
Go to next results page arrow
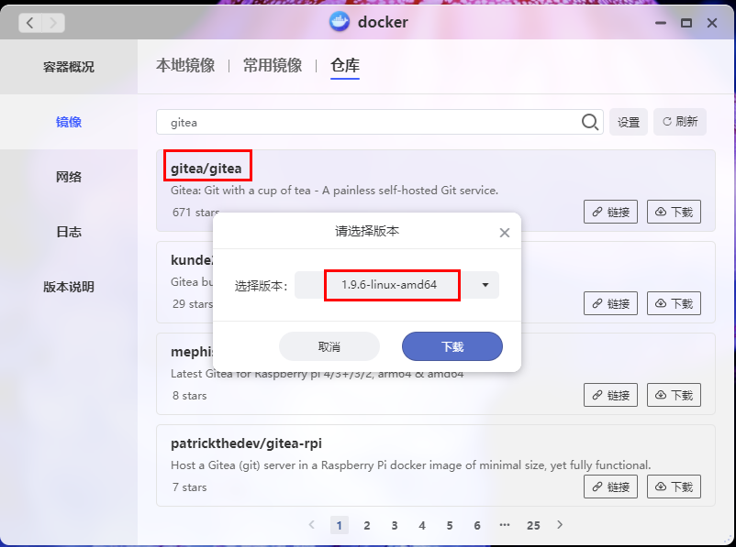click(x=560, y=525)
